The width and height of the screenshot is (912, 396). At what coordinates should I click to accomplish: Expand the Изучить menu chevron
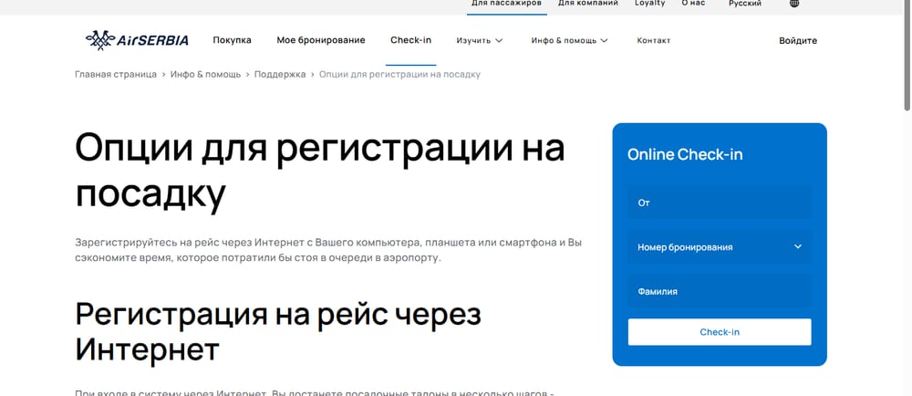[499, 41]
